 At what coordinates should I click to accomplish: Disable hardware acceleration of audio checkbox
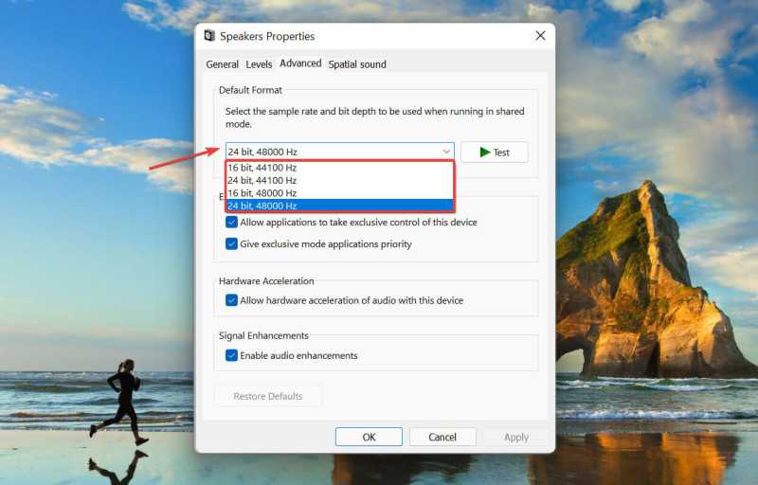tap(231, 300)
